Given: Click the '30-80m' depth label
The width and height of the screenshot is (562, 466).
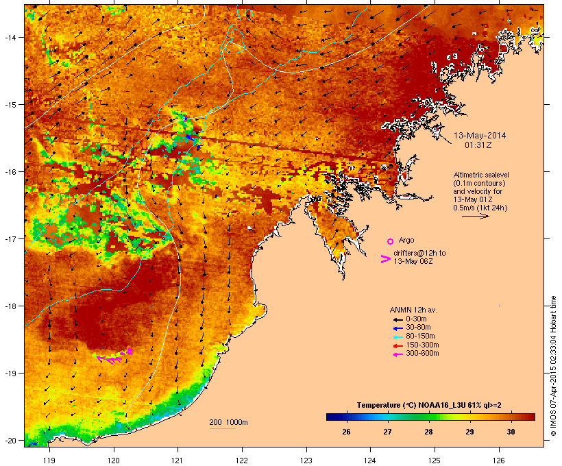Looking at the screenshot, I should [x=418, y=328].
